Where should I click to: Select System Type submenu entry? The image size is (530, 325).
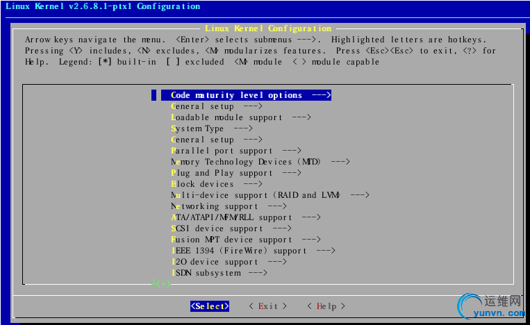tap(212, 128)
